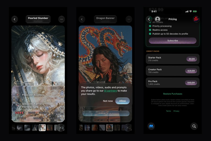
Task: Close the thumbnail strip on Dragon Banner screen
Action: (127, 128)
